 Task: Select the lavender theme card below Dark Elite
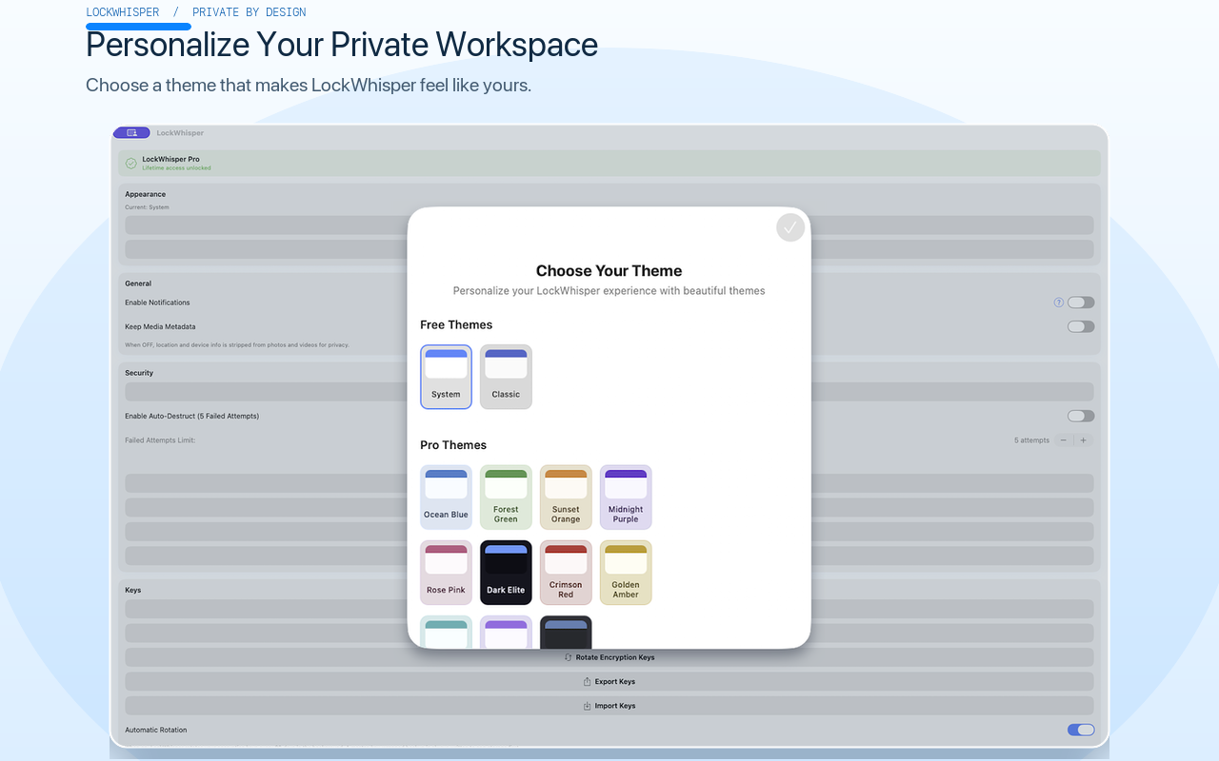506,633
